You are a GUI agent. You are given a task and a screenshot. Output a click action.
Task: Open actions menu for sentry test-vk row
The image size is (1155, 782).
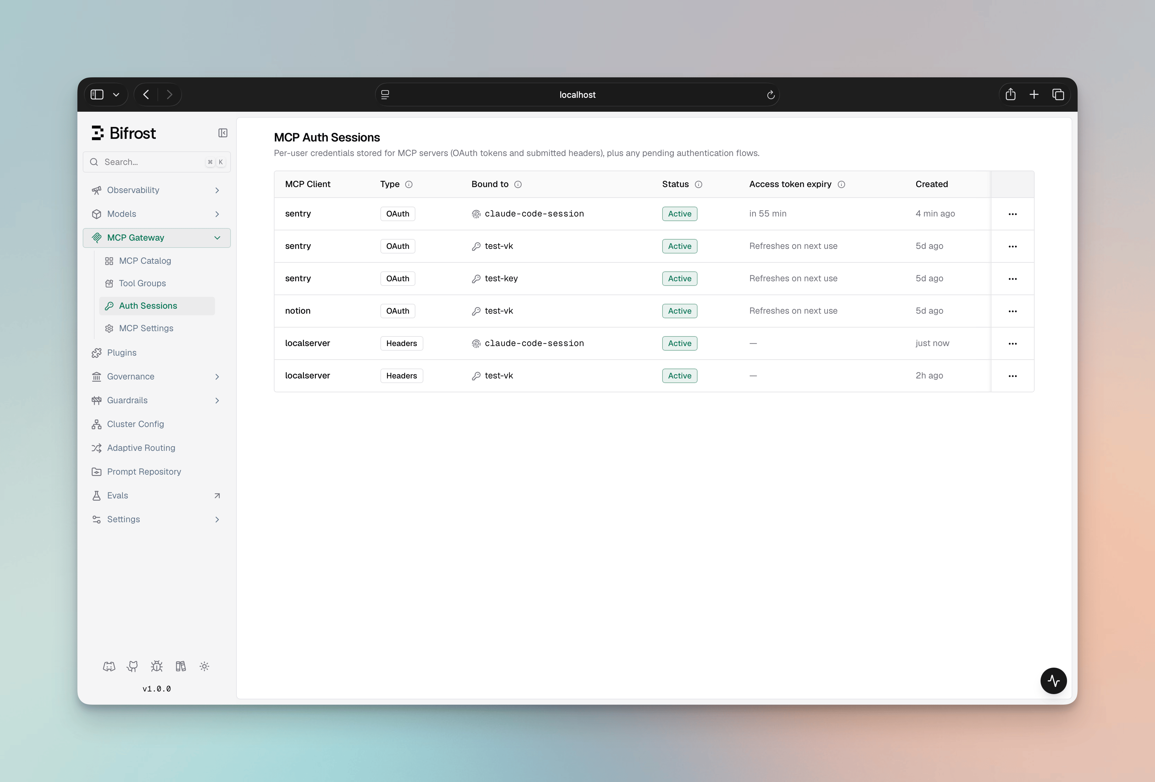point(1012,246)
